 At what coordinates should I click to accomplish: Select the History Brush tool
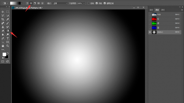(x=8, y=27)
